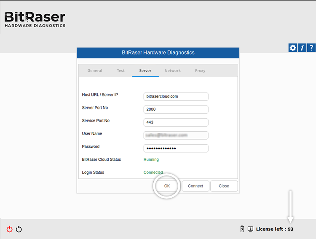The height and width of the screenshot is (239, 316).
Task: Click the Server Port No field
Action: pyautogui.click(x=176, y=109)
